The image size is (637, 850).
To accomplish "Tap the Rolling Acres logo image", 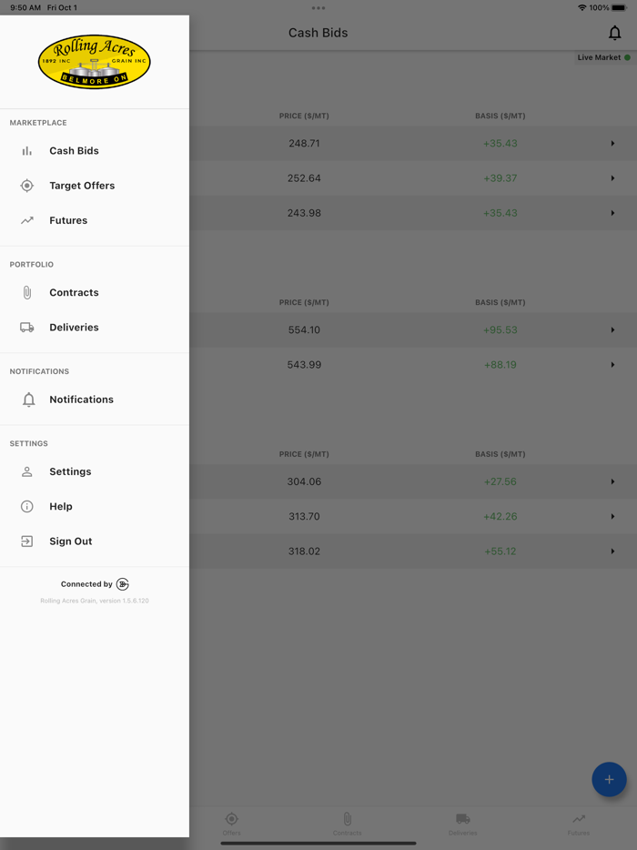I will pos(95,62).
